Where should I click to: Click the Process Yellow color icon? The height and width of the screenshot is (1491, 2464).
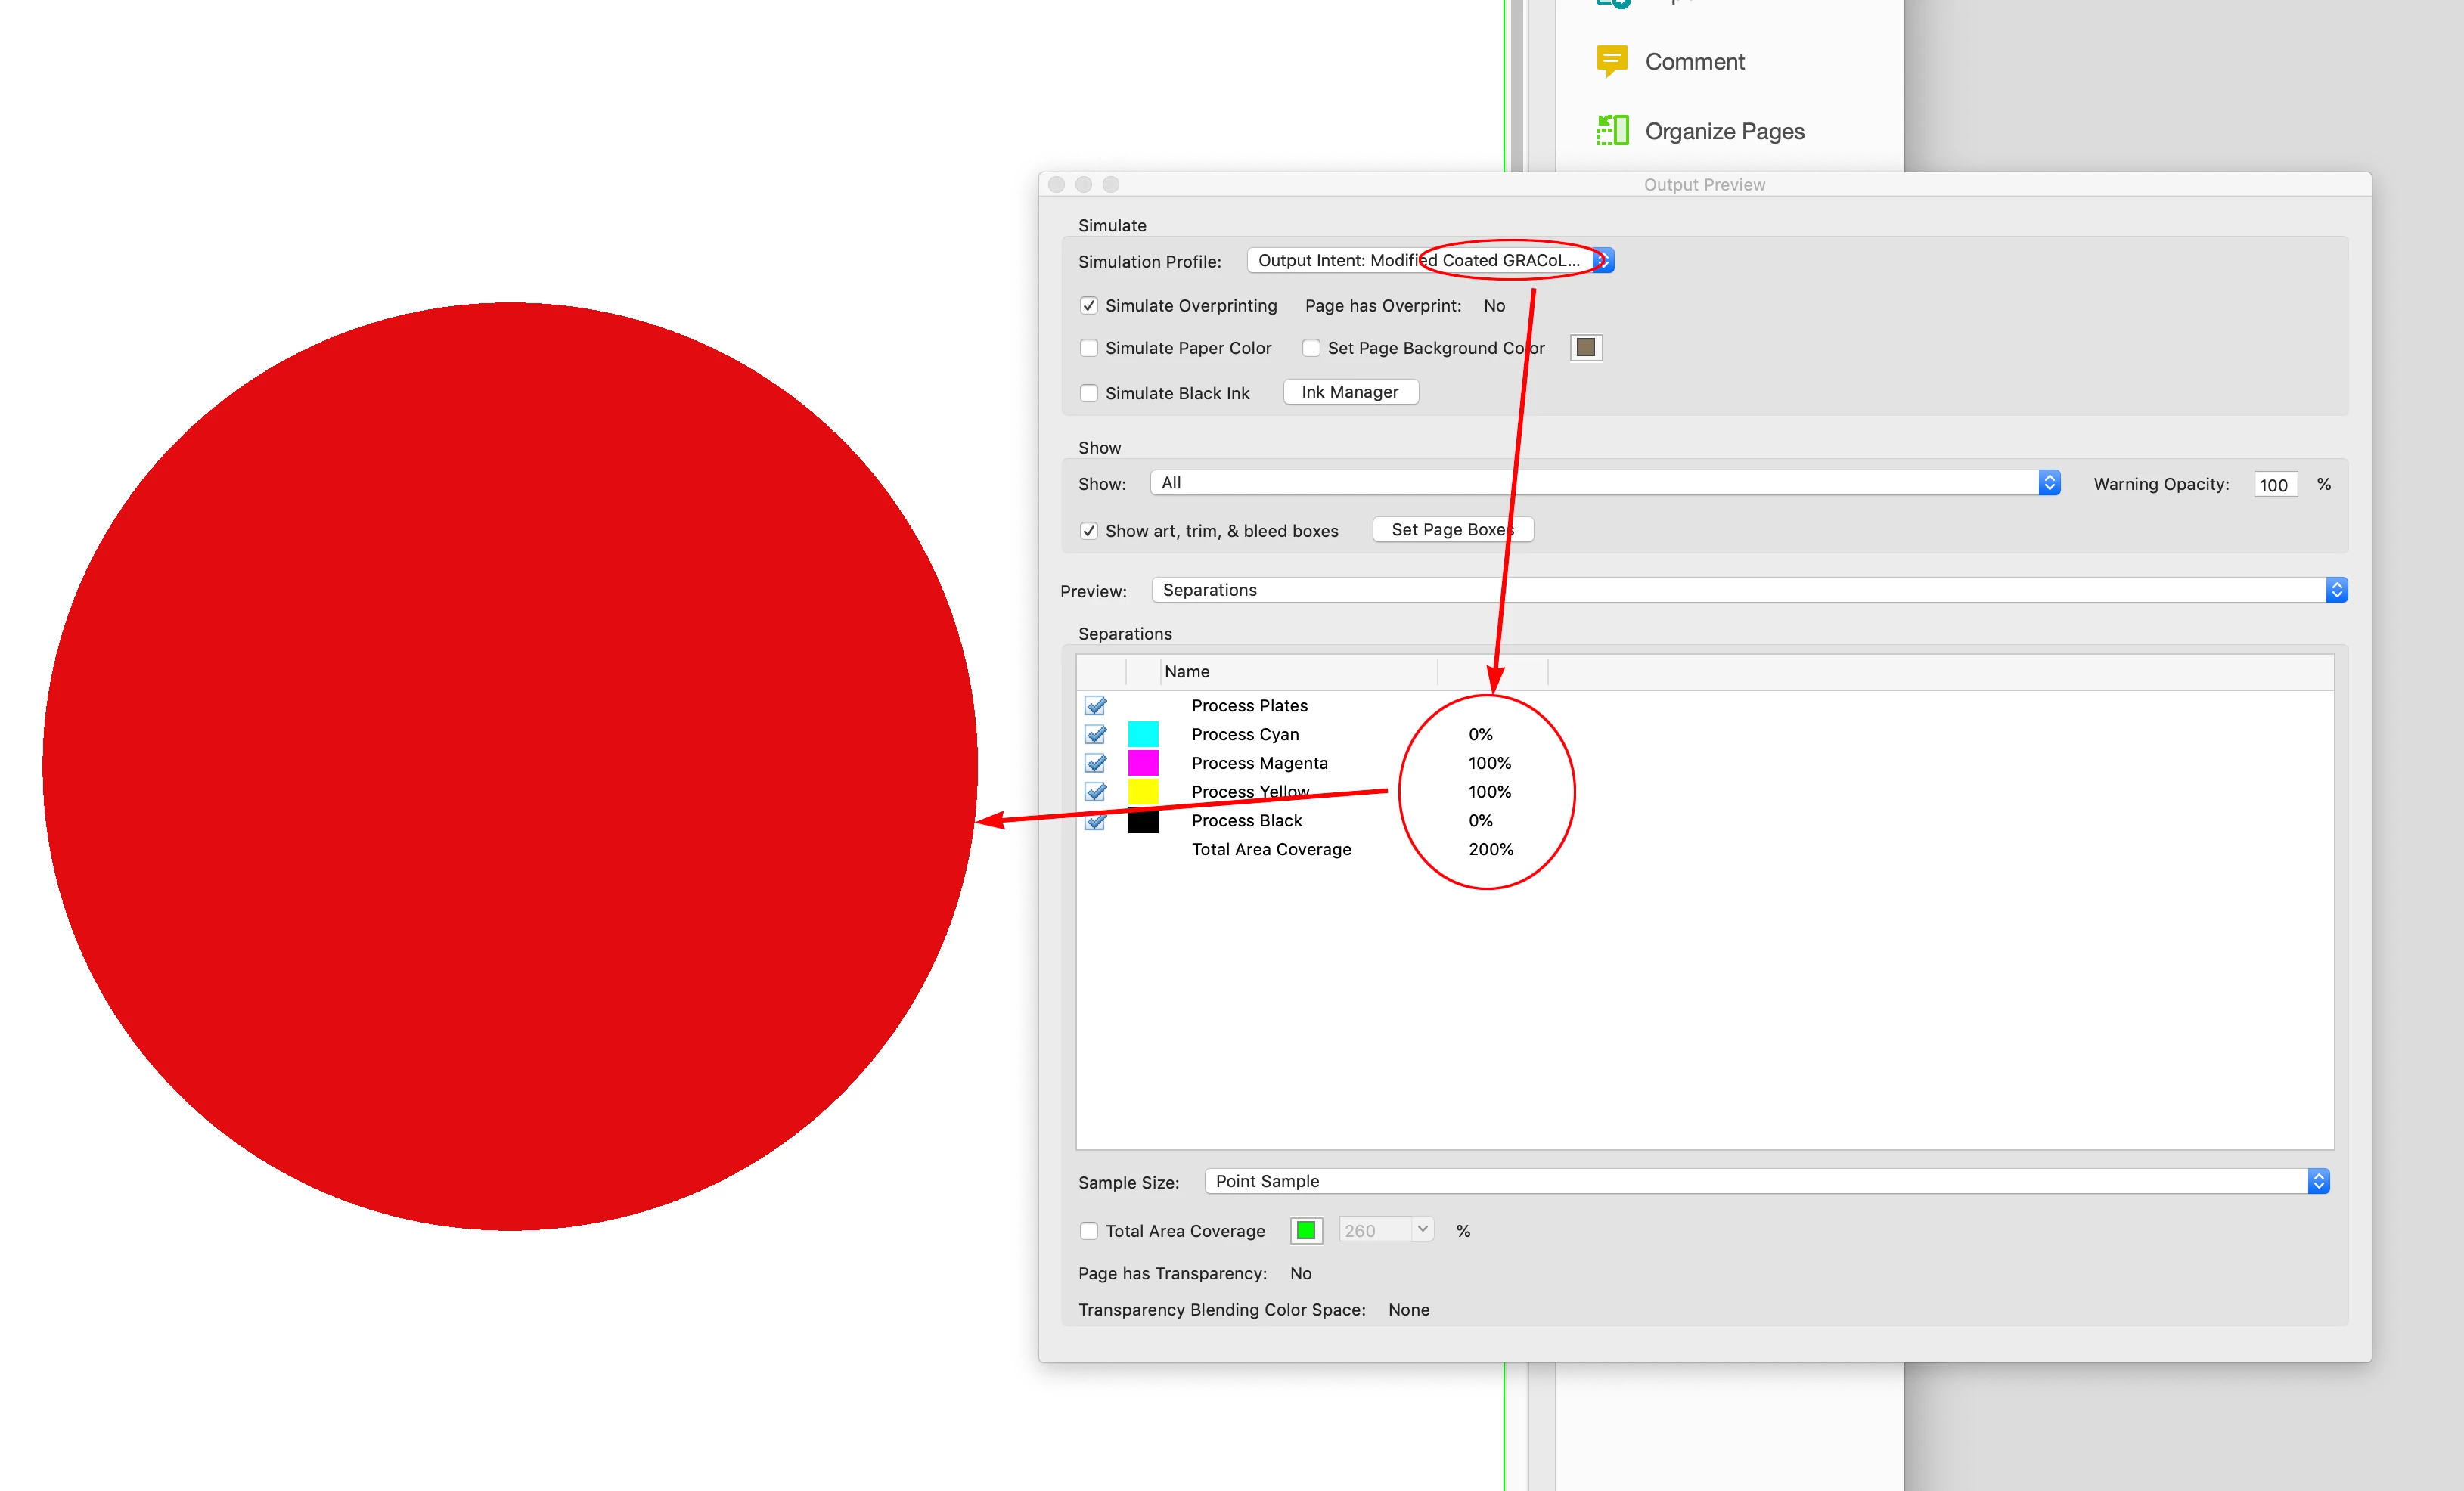point(1142,792)
